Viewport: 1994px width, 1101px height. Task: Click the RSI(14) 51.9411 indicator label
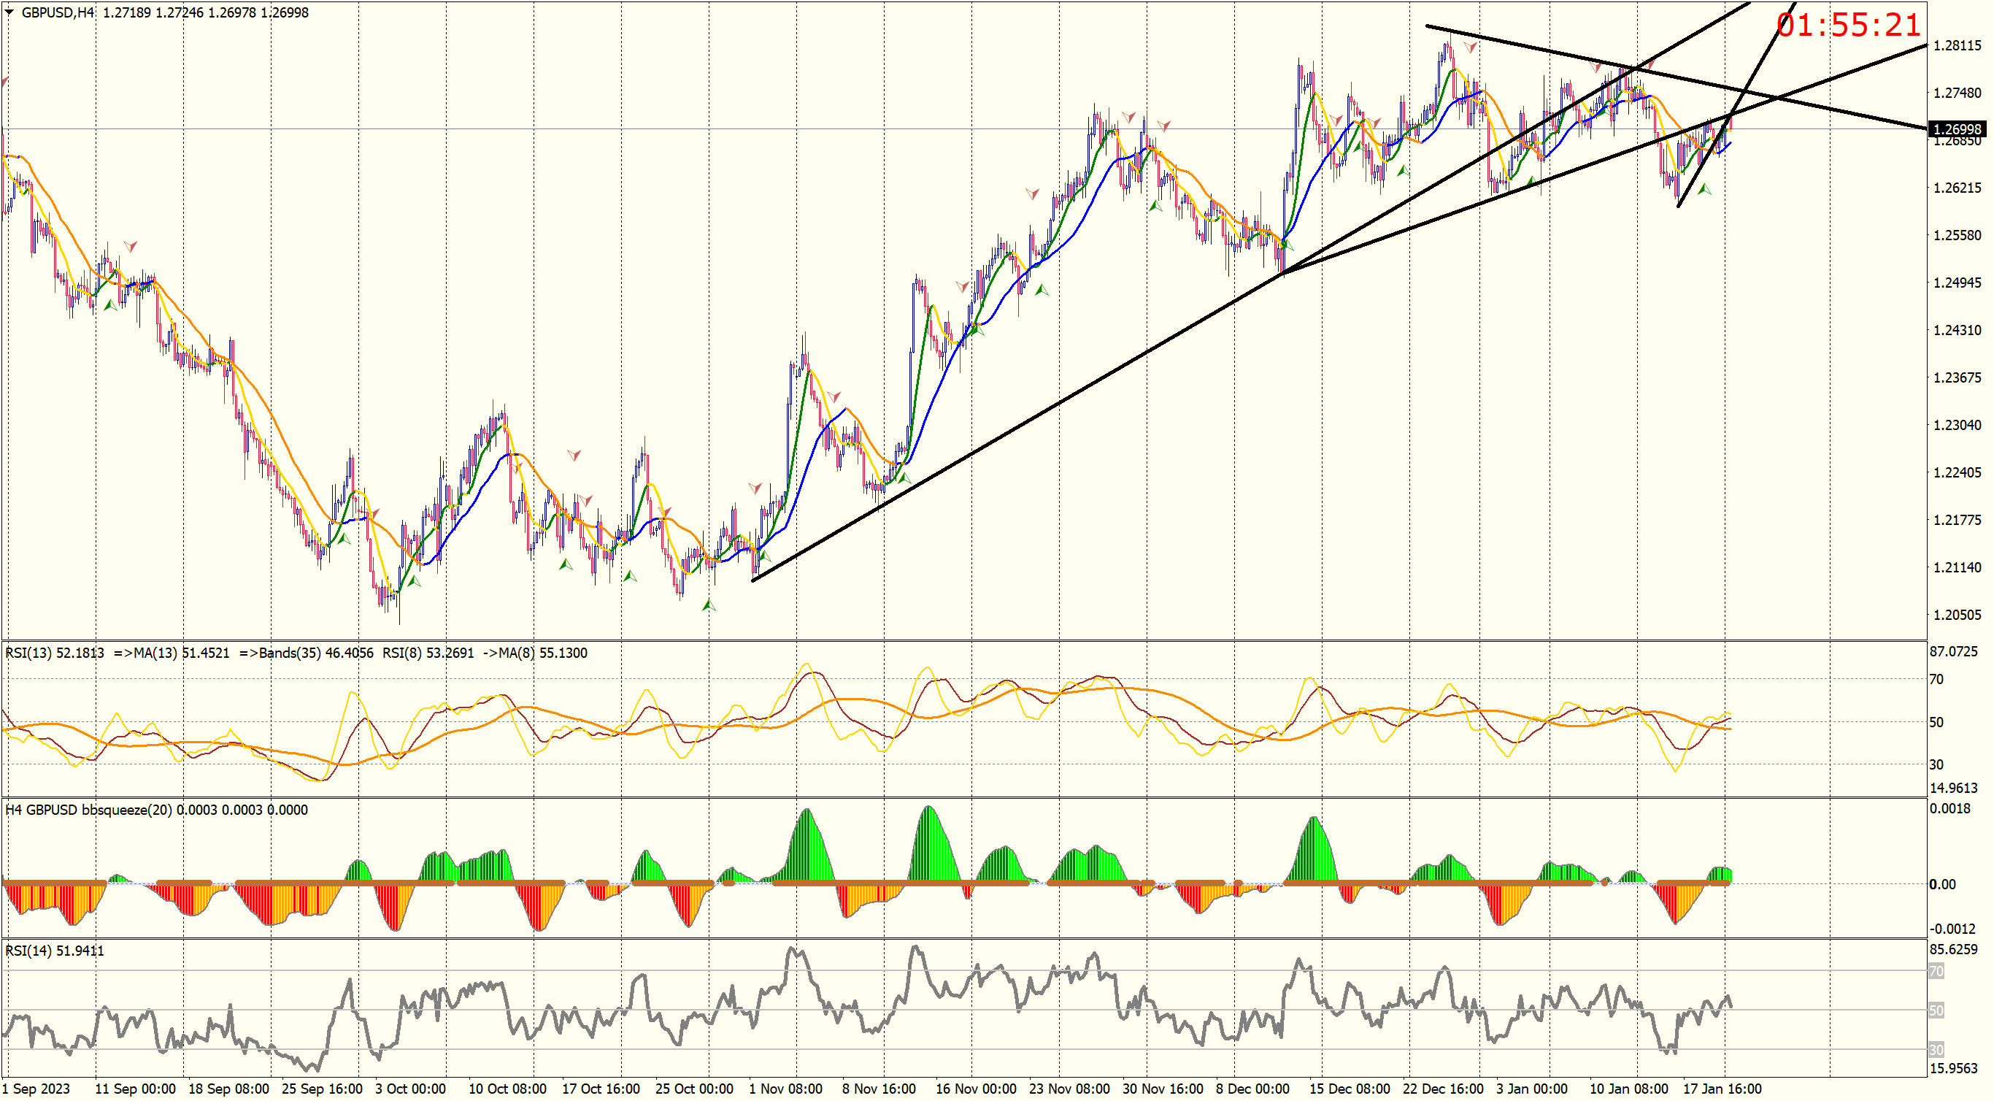tap(54, 951)
